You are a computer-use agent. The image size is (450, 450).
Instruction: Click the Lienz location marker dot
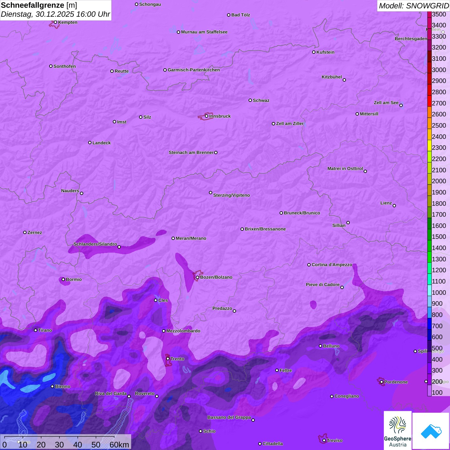click(394, 206)
